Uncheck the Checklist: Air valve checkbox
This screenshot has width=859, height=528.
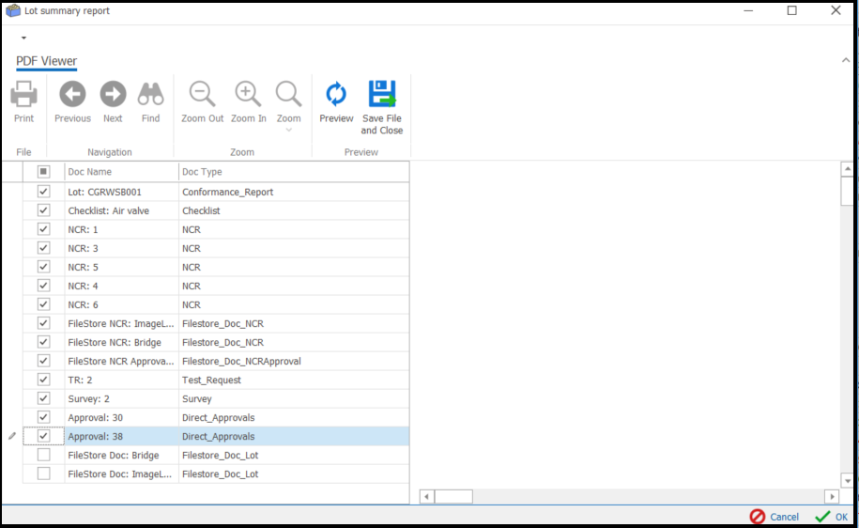43,210
